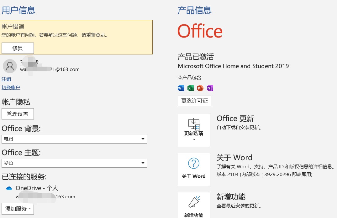Click the 已连接的服务 heading
Viewport: 337px width, 218px height.
pos(24,177)
